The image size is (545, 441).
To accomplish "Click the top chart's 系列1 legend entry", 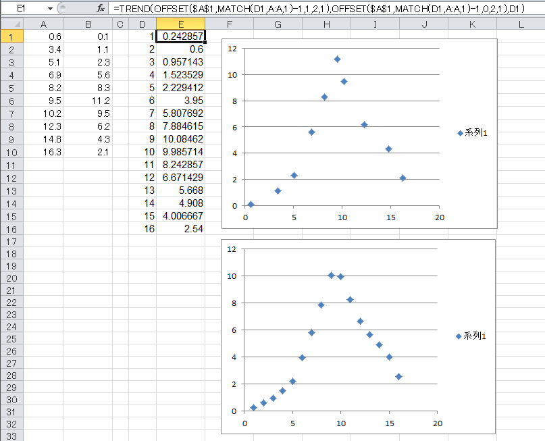I will [475, 133].
